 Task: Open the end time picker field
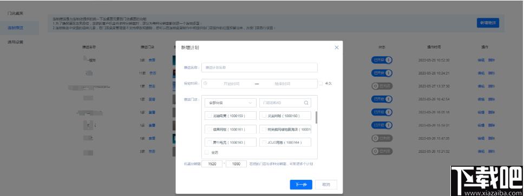tap(283, 84)
